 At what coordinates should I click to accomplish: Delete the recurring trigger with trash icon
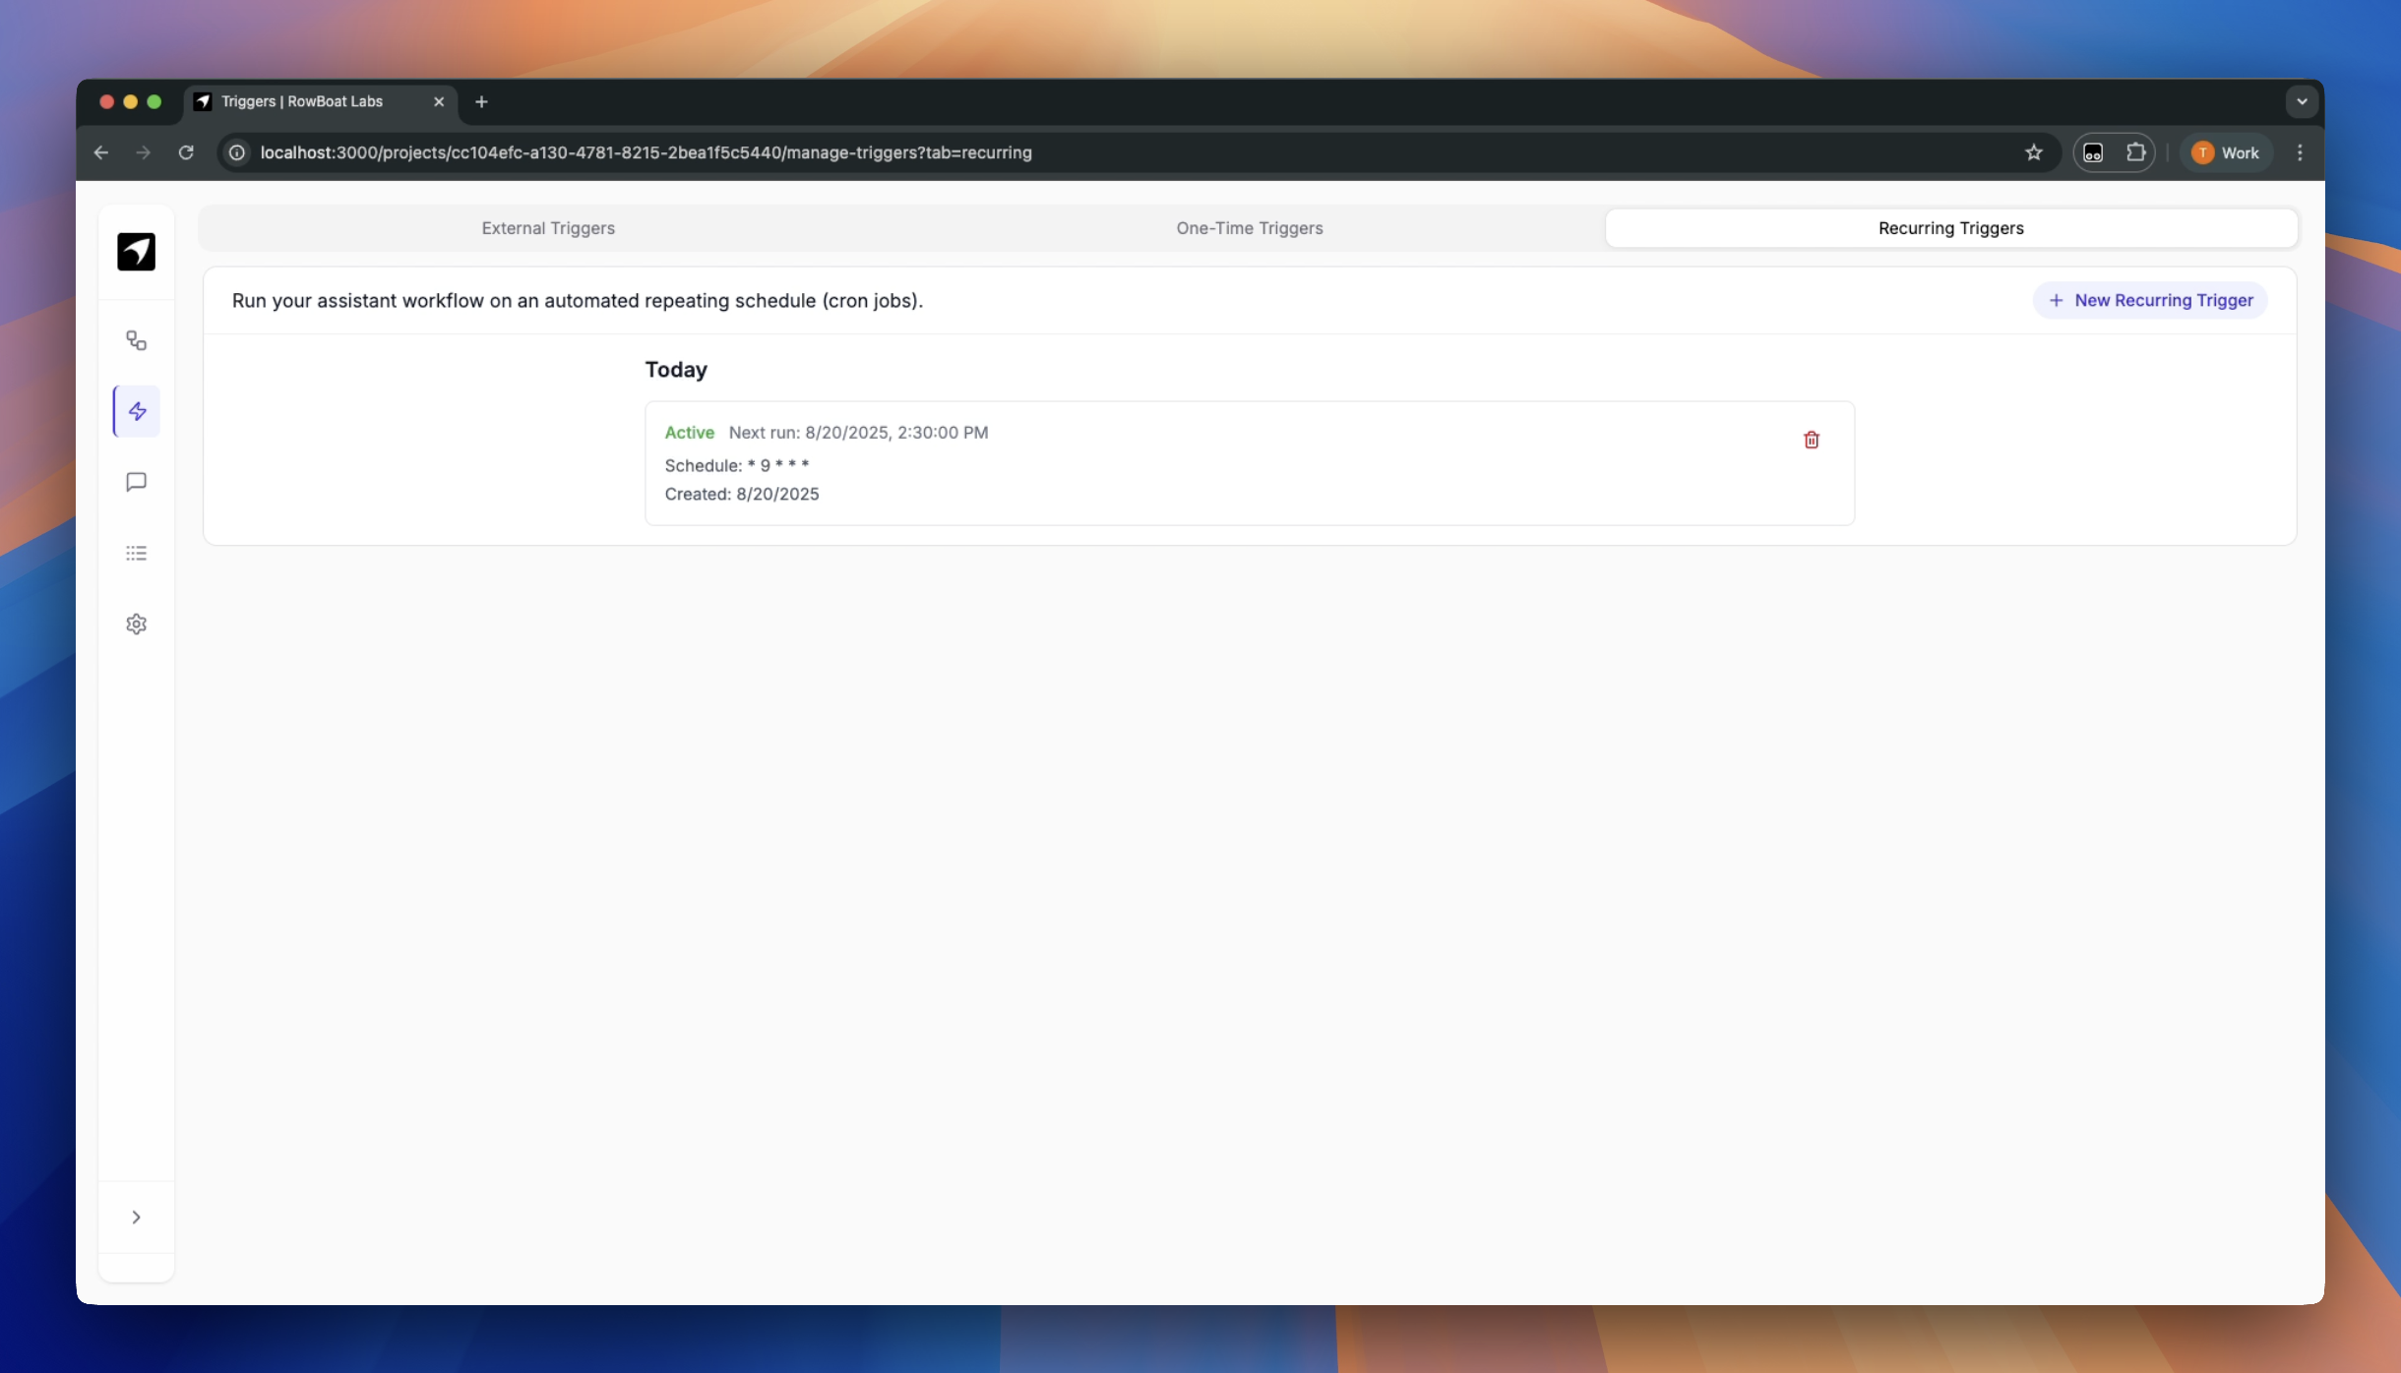(x=1811, y=440)
